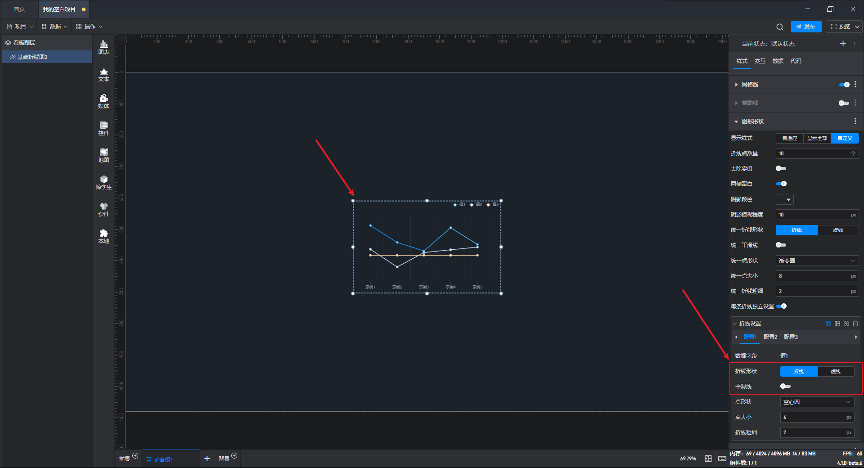Click the 阴影模糊程度 input field
Viewport: 864px width, 468px height.
pyautogui.click(x=817, y=215)
